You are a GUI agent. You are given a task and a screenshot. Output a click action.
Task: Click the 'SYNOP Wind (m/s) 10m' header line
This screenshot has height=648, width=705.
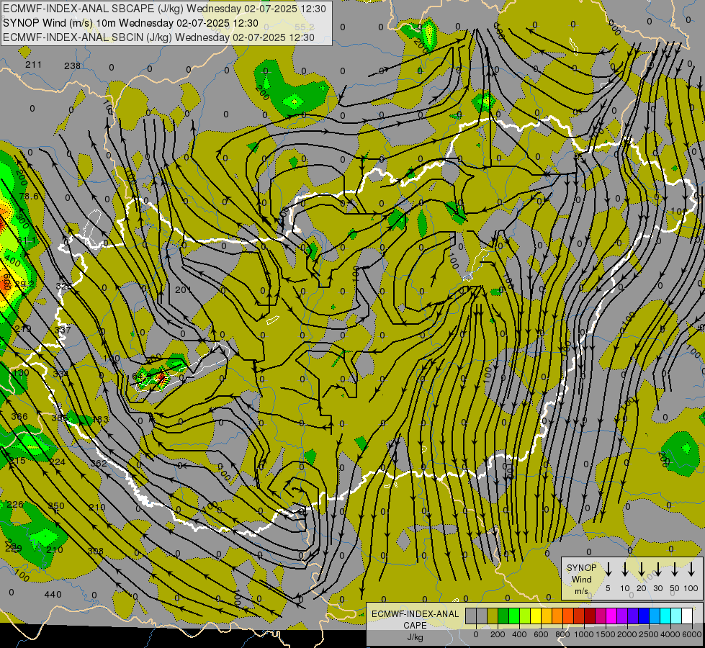point(130,23)
